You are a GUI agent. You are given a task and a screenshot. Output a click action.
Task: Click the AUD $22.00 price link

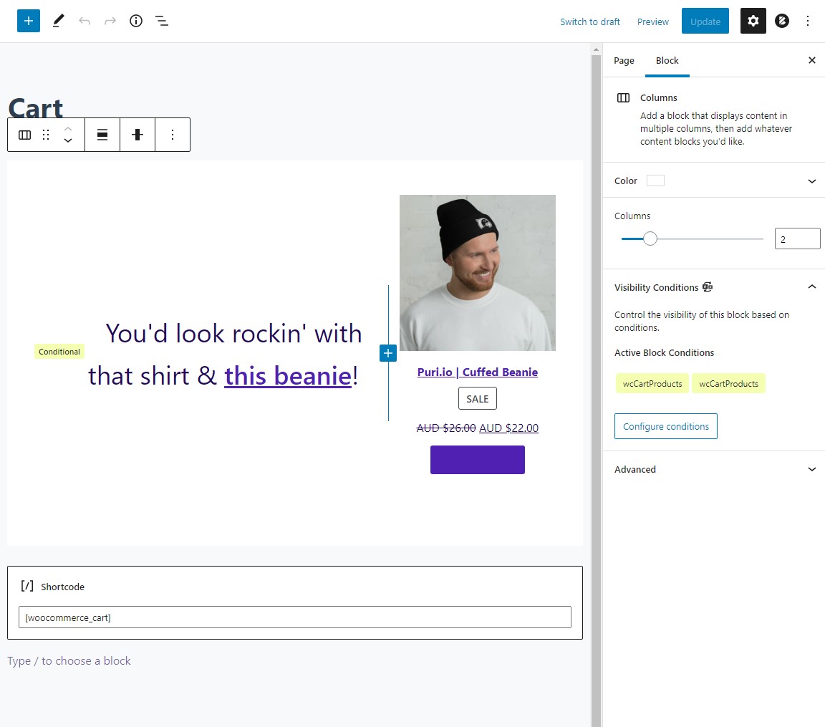coord(508,428)
